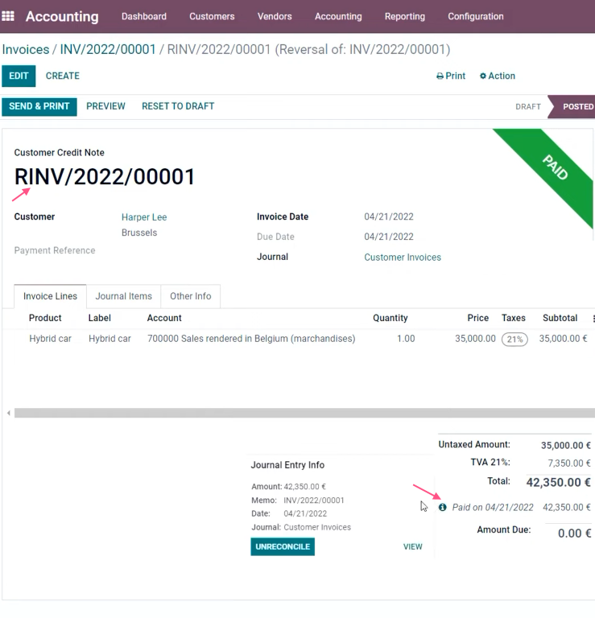
Task: Sort by Price column header
Action: coord(478,318)
